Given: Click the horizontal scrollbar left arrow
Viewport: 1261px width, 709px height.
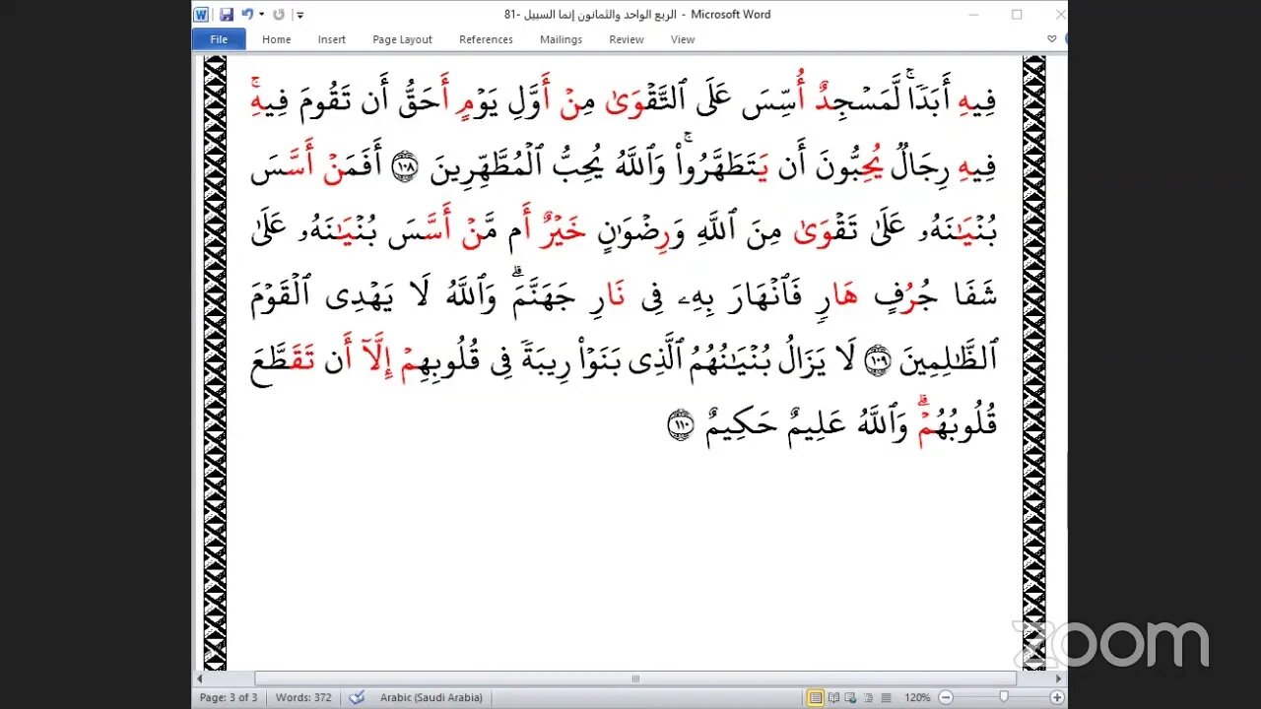Looking at the screenshot, I should [201, 678].
